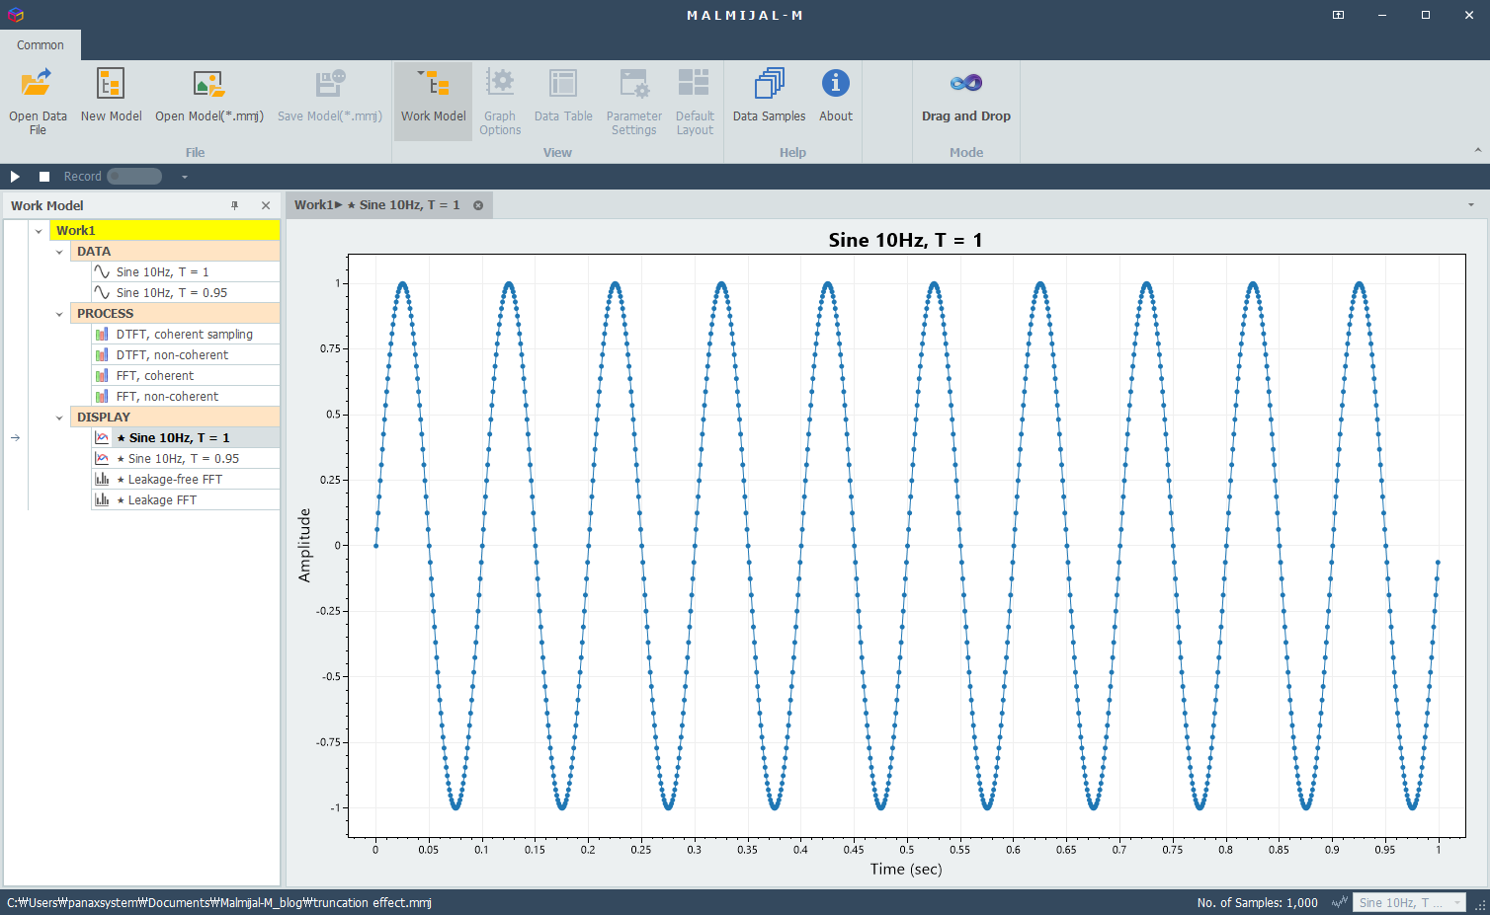This screenshot has height=915, width=1490.
Task: Click the sine wave plot area
Action: 906,545
